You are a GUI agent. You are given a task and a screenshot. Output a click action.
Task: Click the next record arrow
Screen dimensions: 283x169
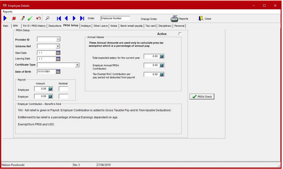point(74,18)
